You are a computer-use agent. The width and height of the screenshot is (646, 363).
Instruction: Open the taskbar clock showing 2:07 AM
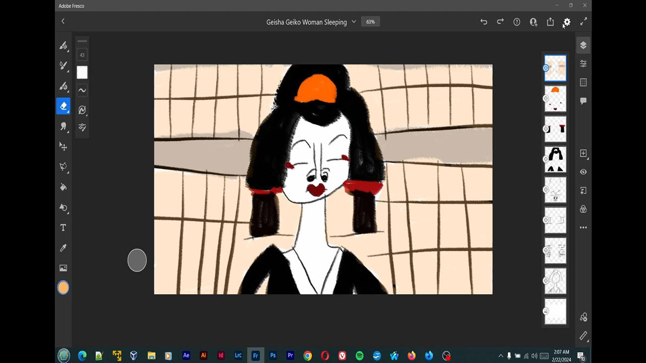[x=561, y=355]
